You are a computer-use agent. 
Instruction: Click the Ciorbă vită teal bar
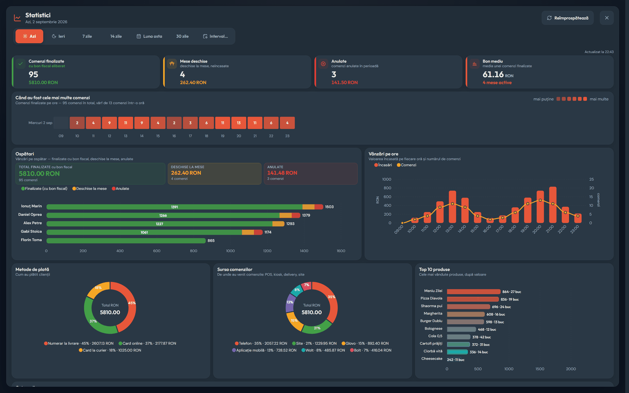pyautogui.click(x=457, y=352)
